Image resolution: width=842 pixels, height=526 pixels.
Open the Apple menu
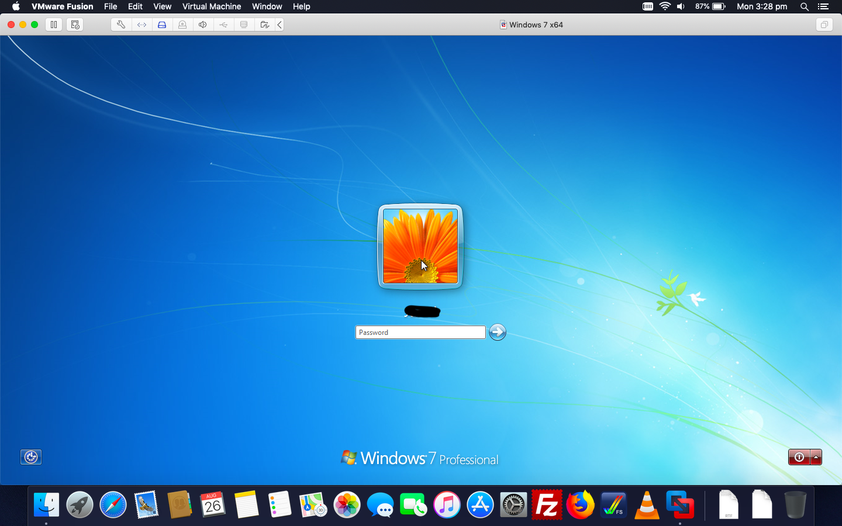pos(16,6)
